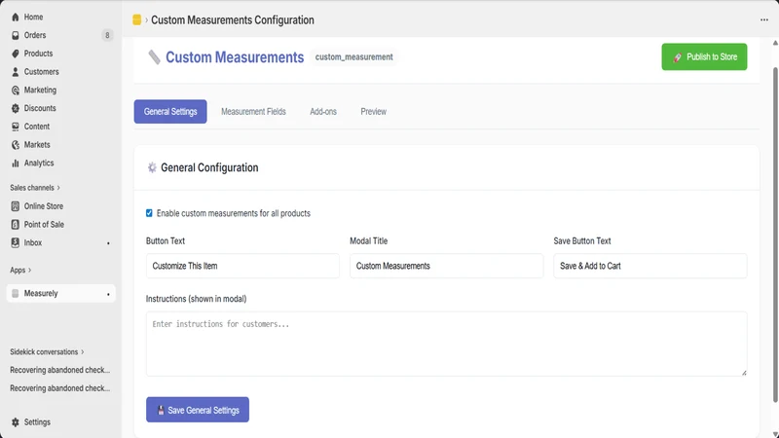Click the Custom Measurements heading
779x438 pixels.
pyautogui.click(x=235, y=57)
